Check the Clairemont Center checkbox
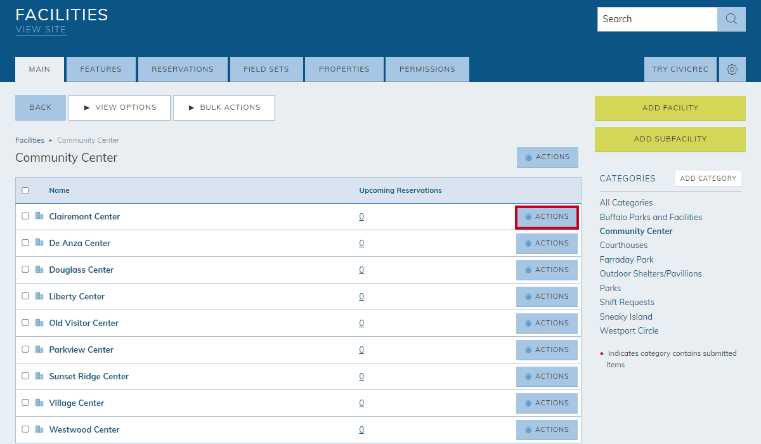Viewport: 761px width, 444px height. (25, 216)
